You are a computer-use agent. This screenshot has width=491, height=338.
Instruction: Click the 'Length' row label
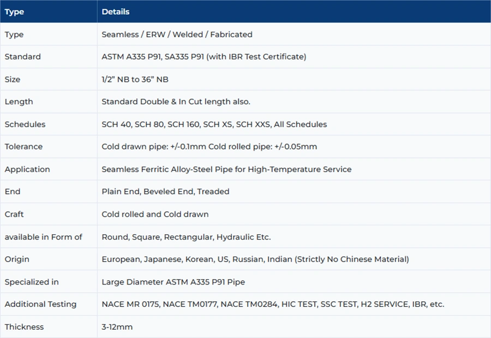pos(19,102)
